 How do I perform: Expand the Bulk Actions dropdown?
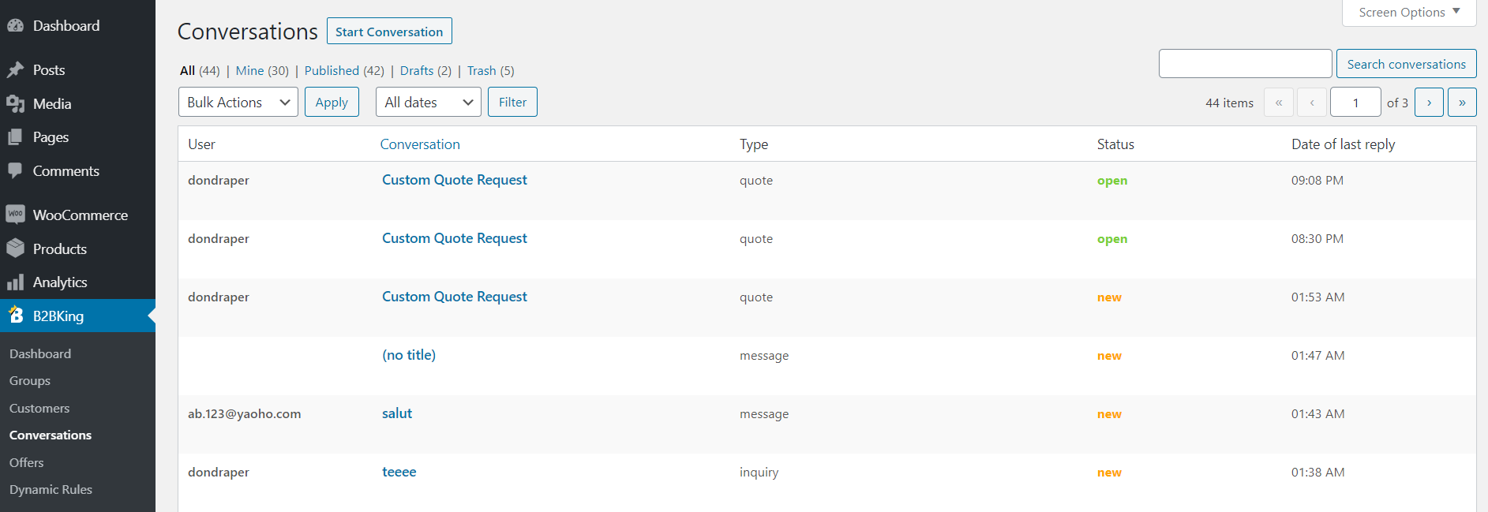[x=238, y=102]
